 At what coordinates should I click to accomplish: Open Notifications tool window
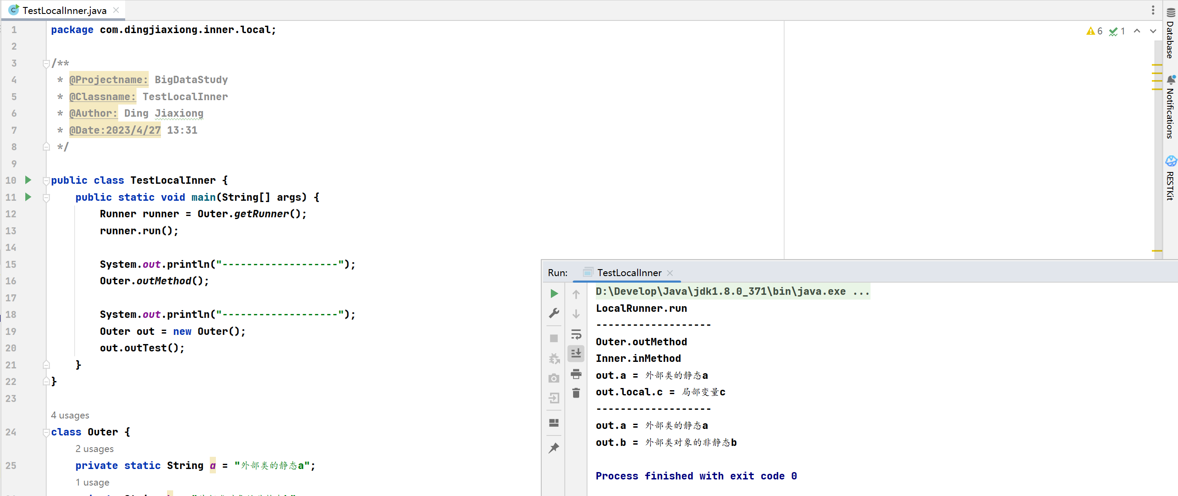tap(1171, 107)
